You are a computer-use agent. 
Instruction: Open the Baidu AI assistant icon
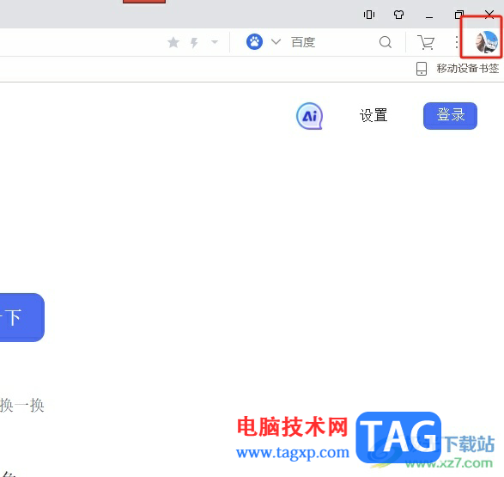pyautogui.click(x=309, y=116)
